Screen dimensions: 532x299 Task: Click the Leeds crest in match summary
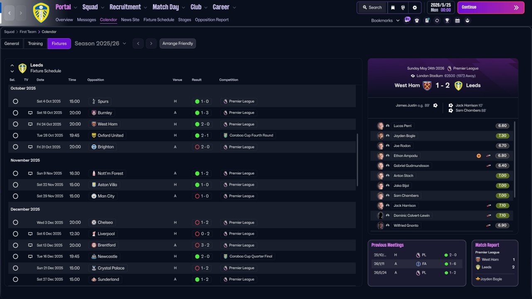[458, 86]
